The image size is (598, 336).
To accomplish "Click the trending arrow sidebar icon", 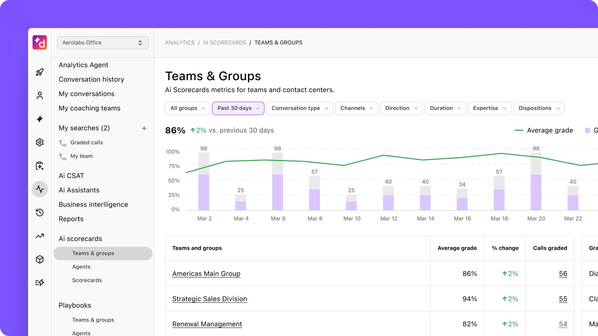I will tap(40, 236).
